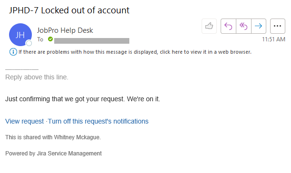This screenshot has width=291, height=173.
Task: Choose the Reply All double-arrow icon
Action: (x=243, y=26)
